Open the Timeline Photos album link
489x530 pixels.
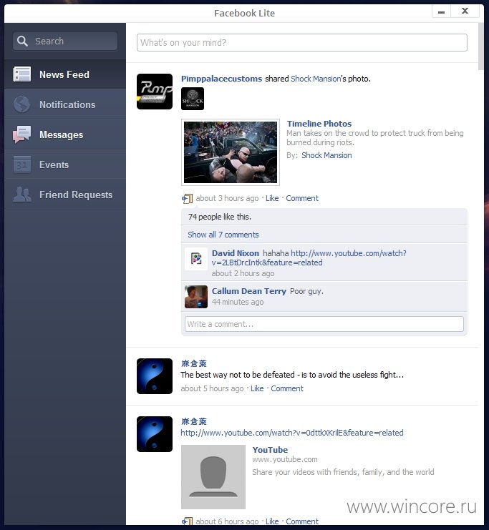pos(319,124)
